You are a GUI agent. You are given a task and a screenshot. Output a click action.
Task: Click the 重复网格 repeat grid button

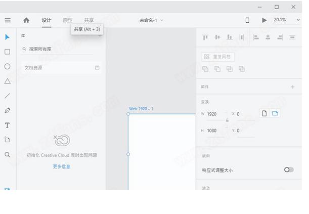pos(218,57)
